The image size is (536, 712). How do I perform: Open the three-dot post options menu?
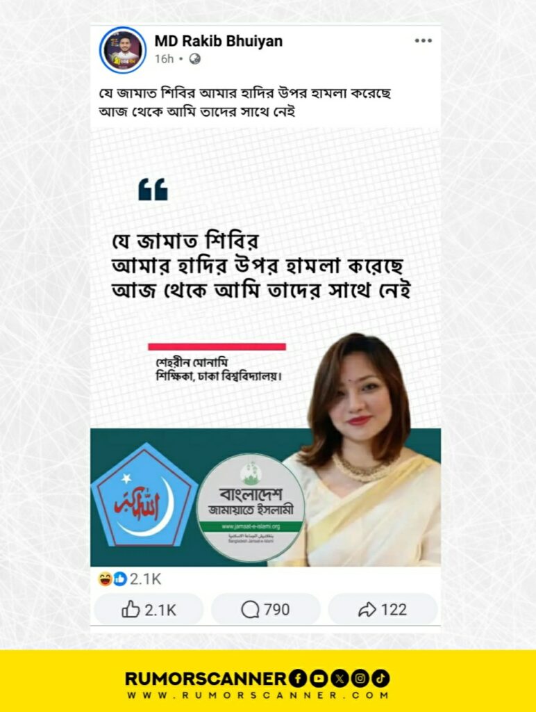pyautogui.click(x=423, y=41)
